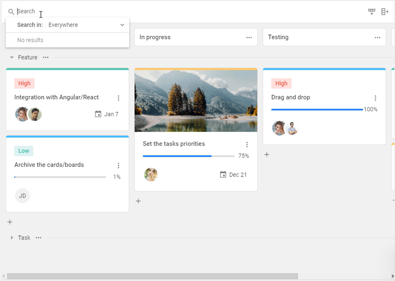Click the No results message
This screenshot has width=395, height=281.
click(x=30, y=40)
